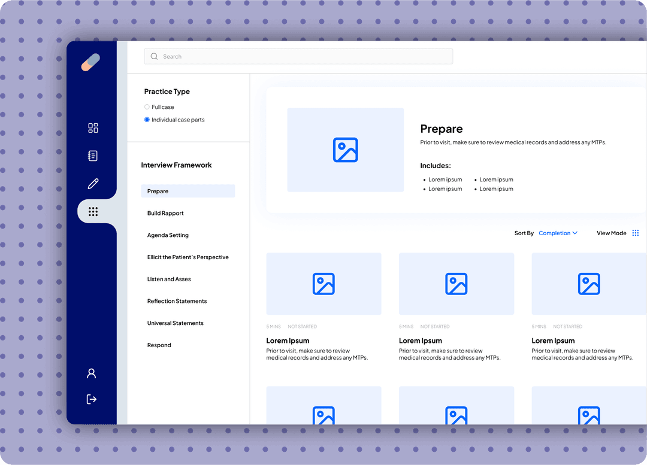The width and height of the screenshot is (647, 465).
Task: Select Build Rapport in Interview Framework
Action: tap(165, 214)
